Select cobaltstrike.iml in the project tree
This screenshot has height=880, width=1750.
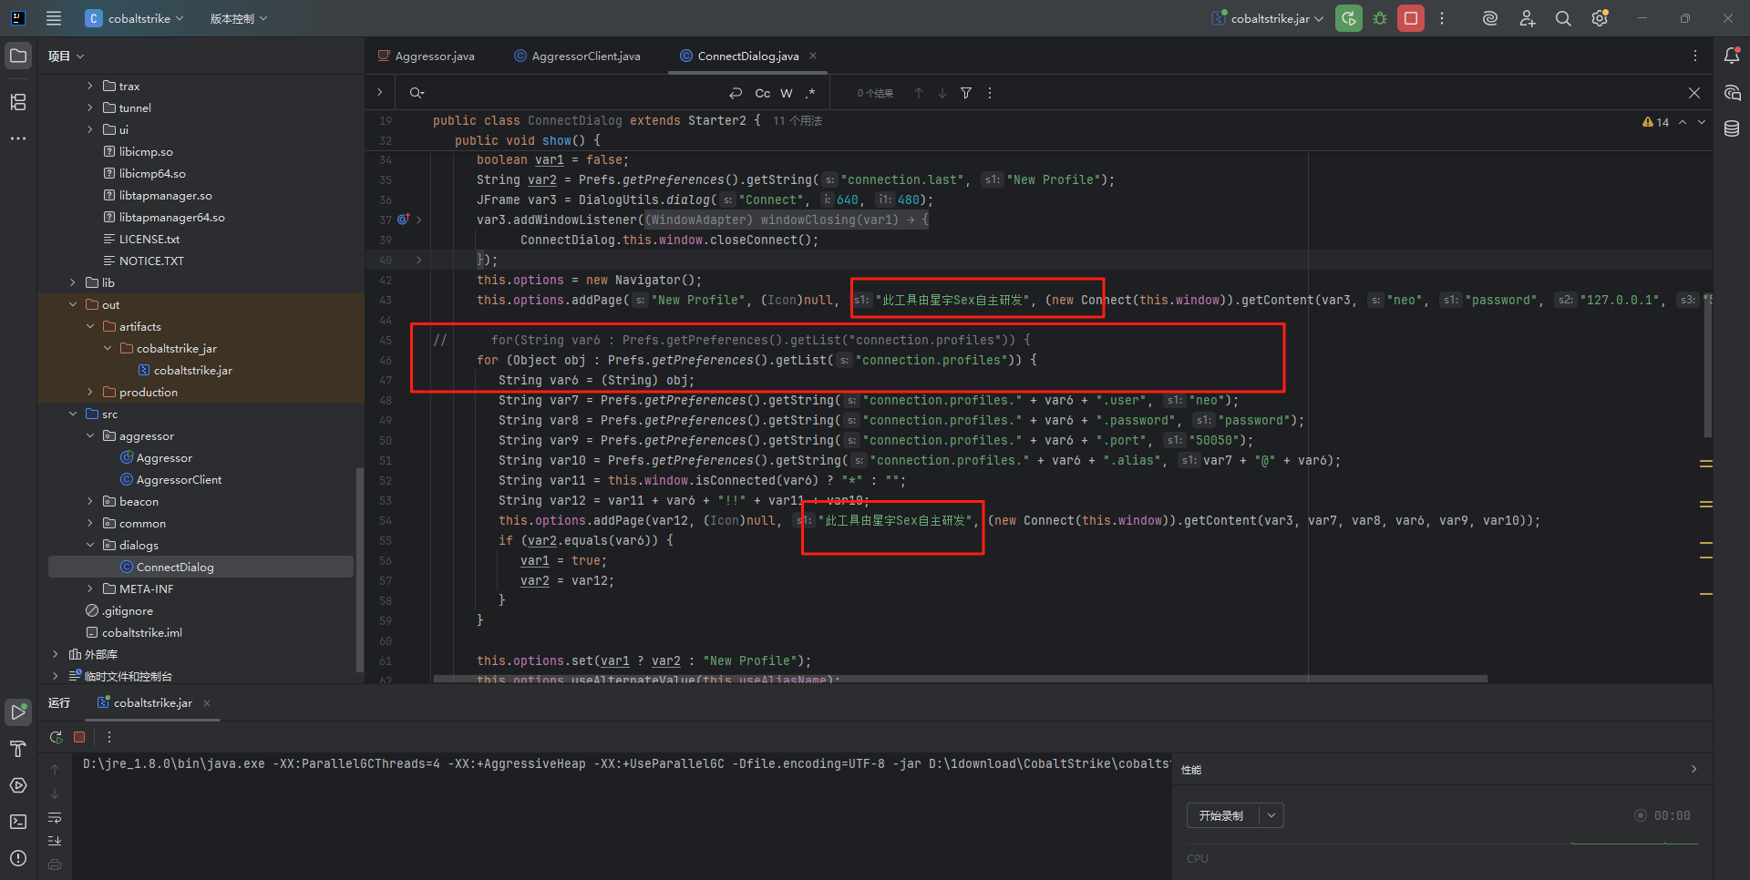click(x=142, y=632)
